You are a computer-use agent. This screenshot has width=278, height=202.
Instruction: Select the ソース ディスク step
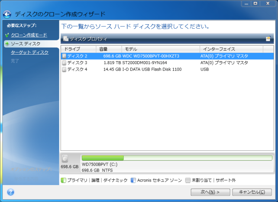click(26, 44)
